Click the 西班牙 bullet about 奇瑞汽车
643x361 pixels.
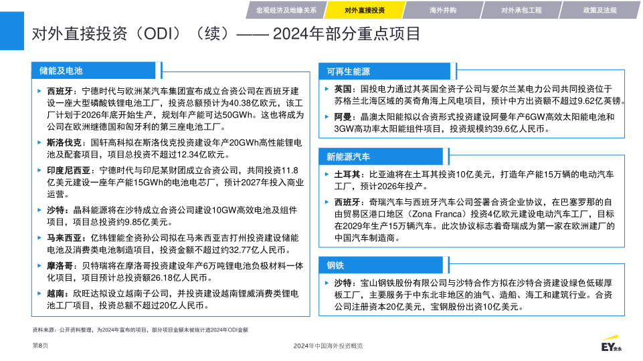(474, 220)
